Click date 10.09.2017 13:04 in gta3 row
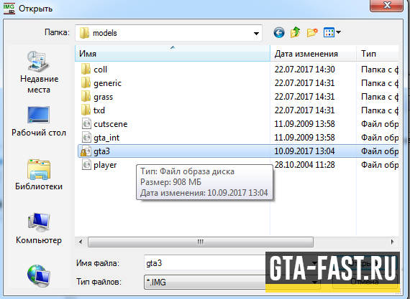Image resolution: width=410 pixels, height=299 pixels. [x=304, y=151]
